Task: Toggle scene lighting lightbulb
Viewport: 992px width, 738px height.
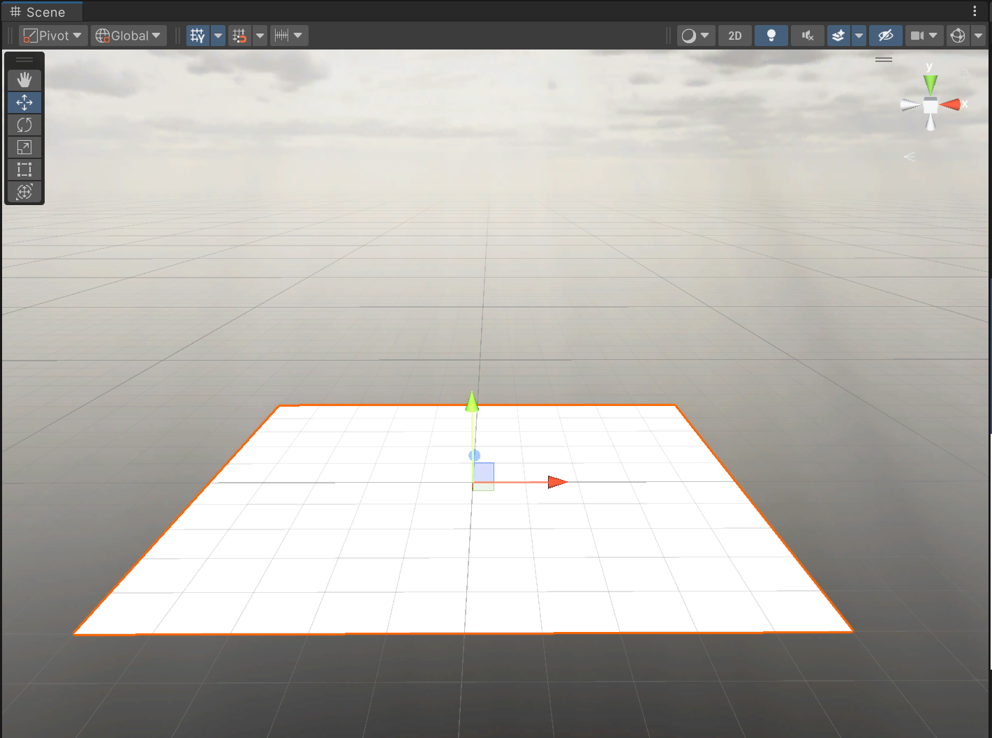Action: (x=771, y=36)
